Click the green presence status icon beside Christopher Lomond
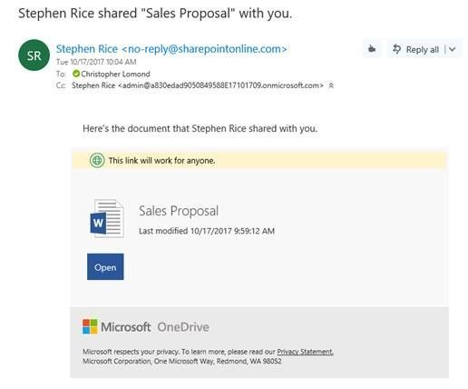Image resolution: width=468 pixels, height=389 pixels. [76, 74]
